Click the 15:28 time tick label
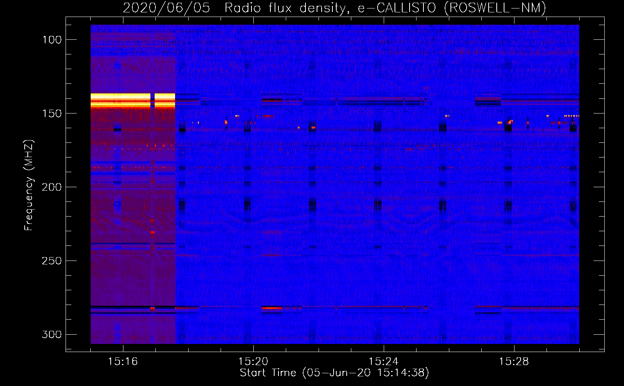This screenshot has width=624, height=386. click(x=514, y=362)
